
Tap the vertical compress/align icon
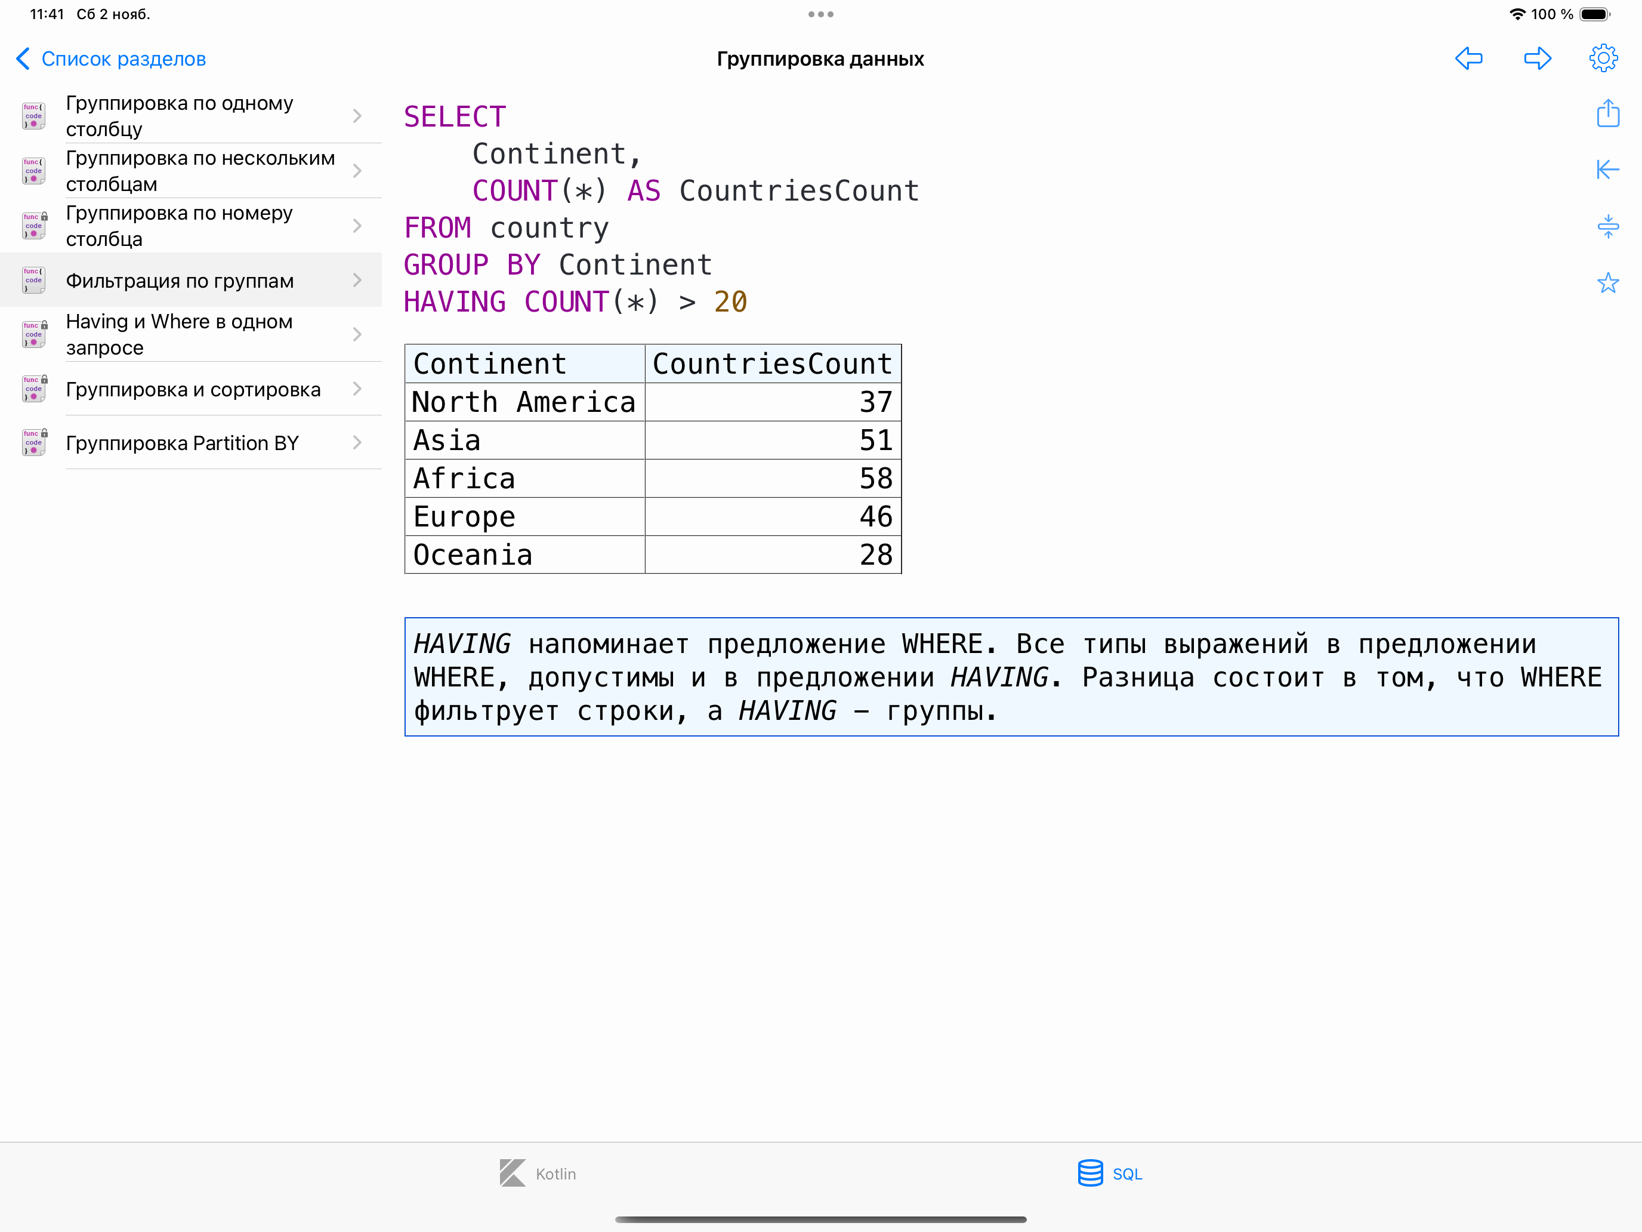point(1608,226)
